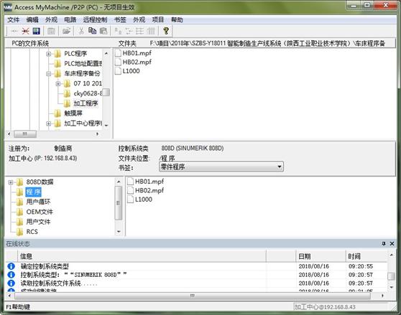Click the scissors cut icon

pyautogui.click(x=81, y=31)
